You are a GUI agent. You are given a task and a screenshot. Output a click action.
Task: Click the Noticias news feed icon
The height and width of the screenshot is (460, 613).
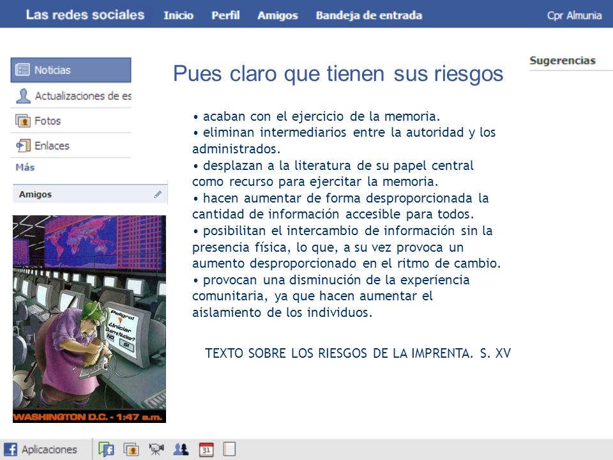22,70
